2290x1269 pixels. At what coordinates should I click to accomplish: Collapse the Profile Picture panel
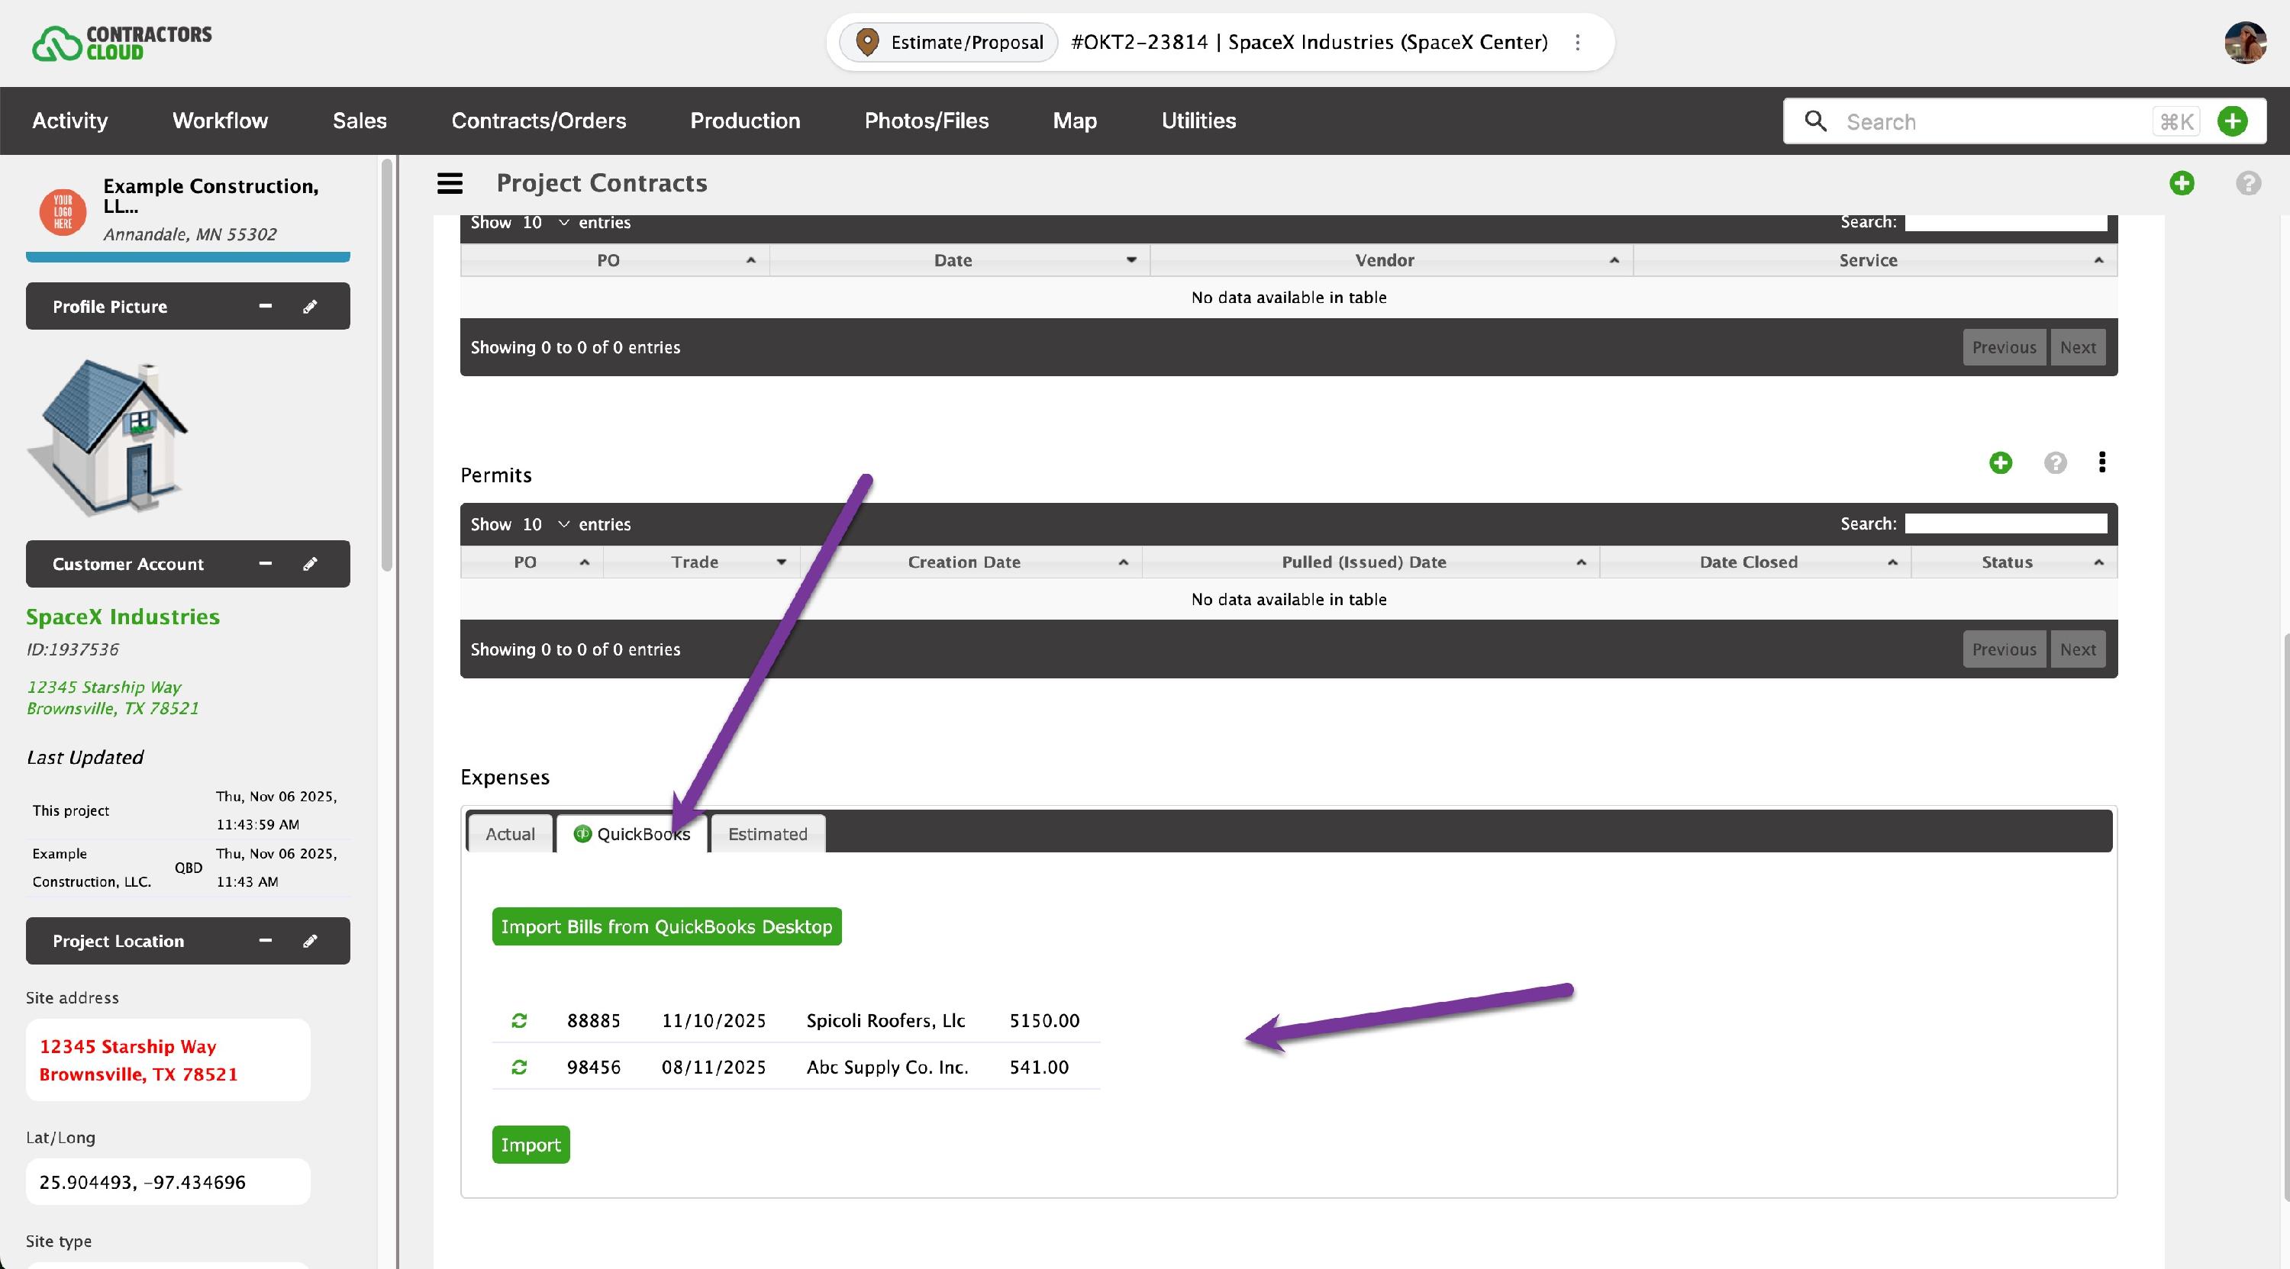[265, 306]
